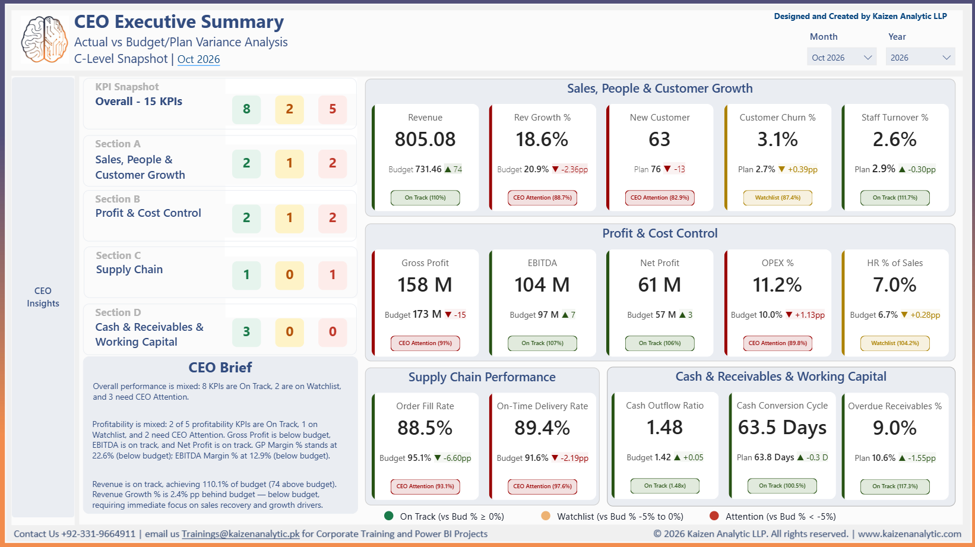Image resolution: width=975 pixels, height=547 pixels.
Task: Click the Revenue up-arrow variance 74
Action: point(454,169)
